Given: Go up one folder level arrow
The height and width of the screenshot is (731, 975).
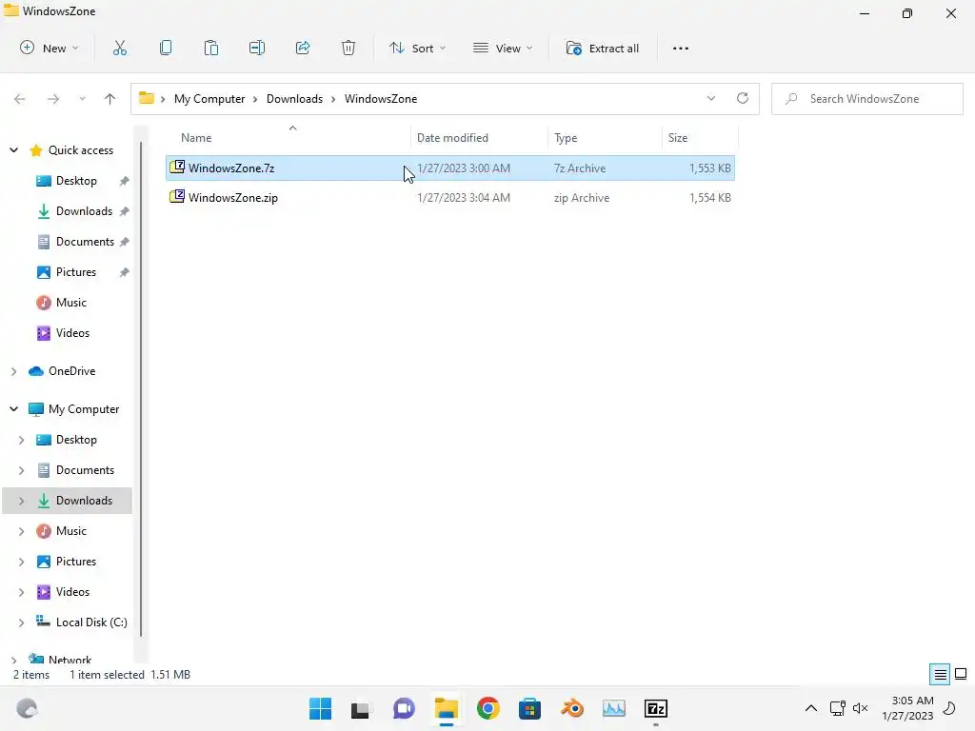Looking at the screenshot, I should point(110,99).
